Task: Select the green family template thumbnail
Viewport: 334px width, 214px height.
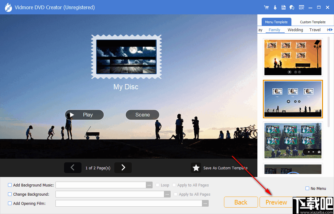Action: (293, 141)
